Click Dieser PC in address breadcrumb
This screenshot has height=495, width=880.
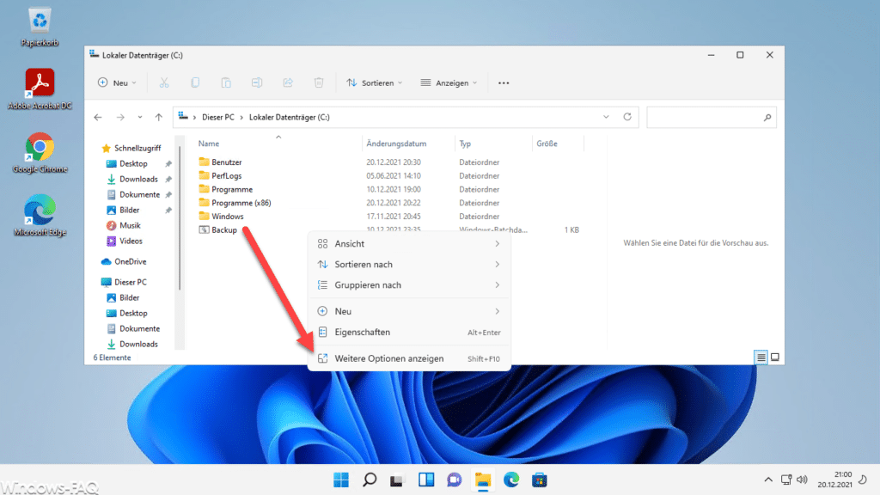[217, 117]
